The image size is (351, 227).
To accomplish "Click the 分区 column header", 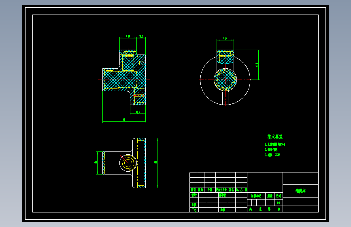I will (210, 190).
